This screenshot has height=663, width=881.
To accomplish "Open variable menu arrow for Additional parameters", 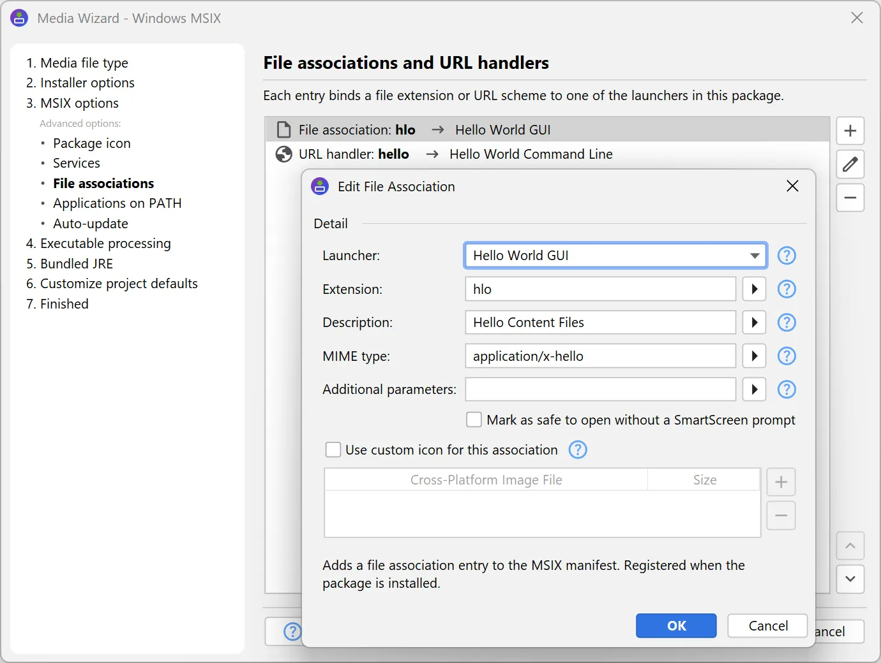I will pos(754,390).
